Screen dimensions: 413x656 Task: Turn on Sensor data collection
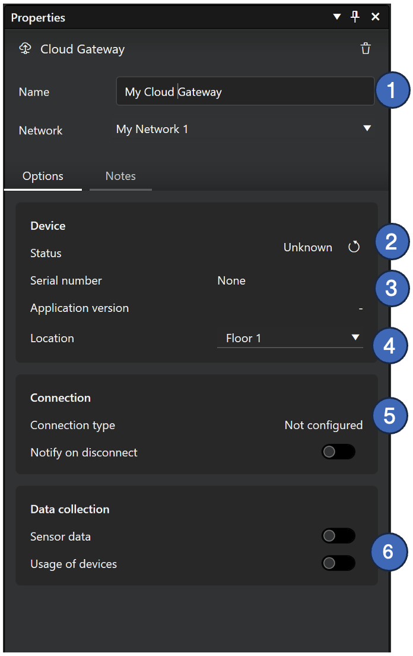(x=338, y=536)
